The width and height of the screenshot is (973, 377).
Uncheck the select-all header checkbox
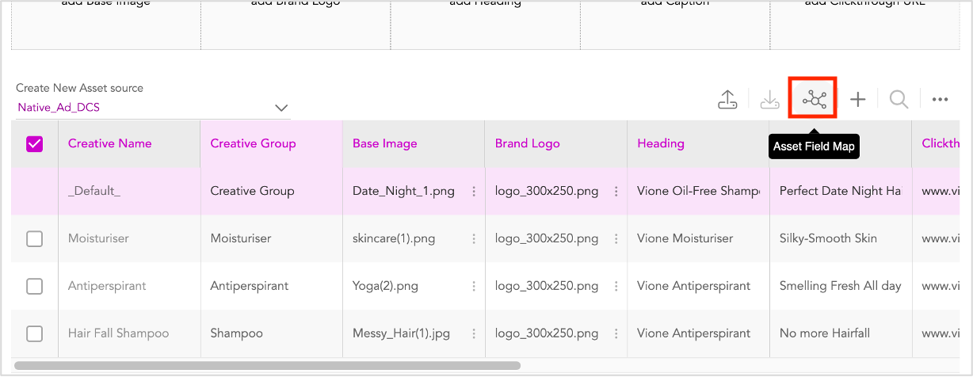coord(35,144)
